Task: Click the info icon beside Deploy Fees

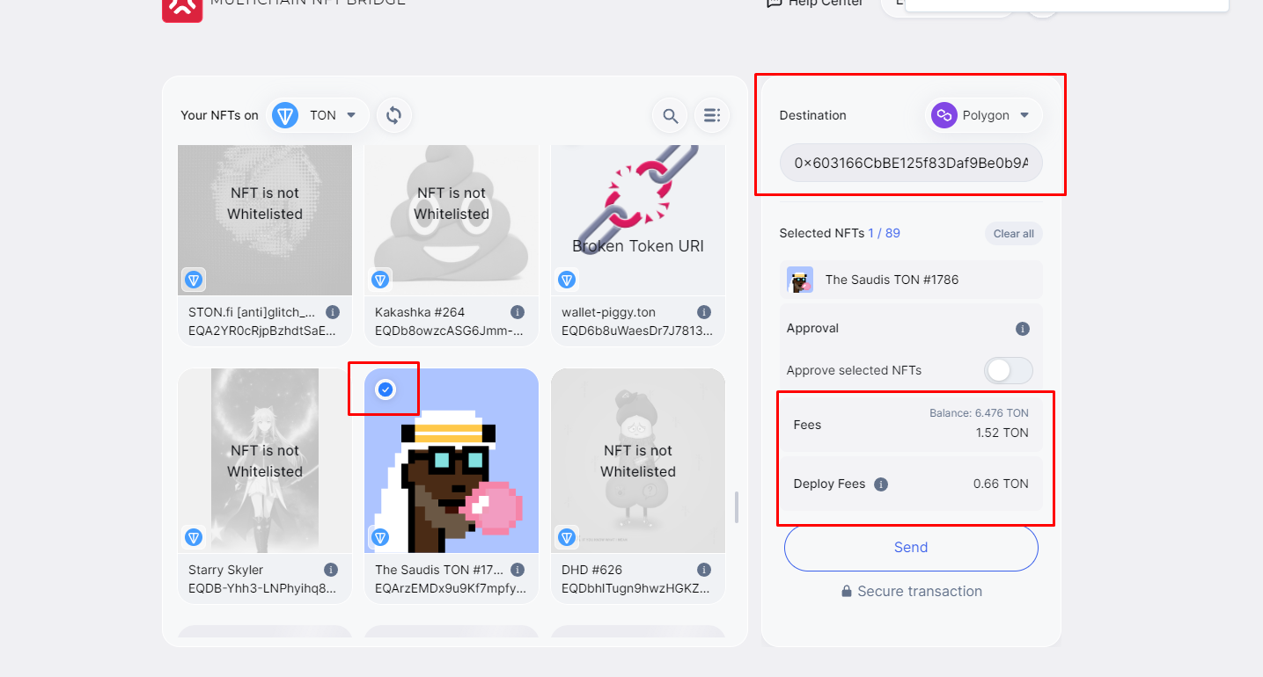Action: [881, 484]
